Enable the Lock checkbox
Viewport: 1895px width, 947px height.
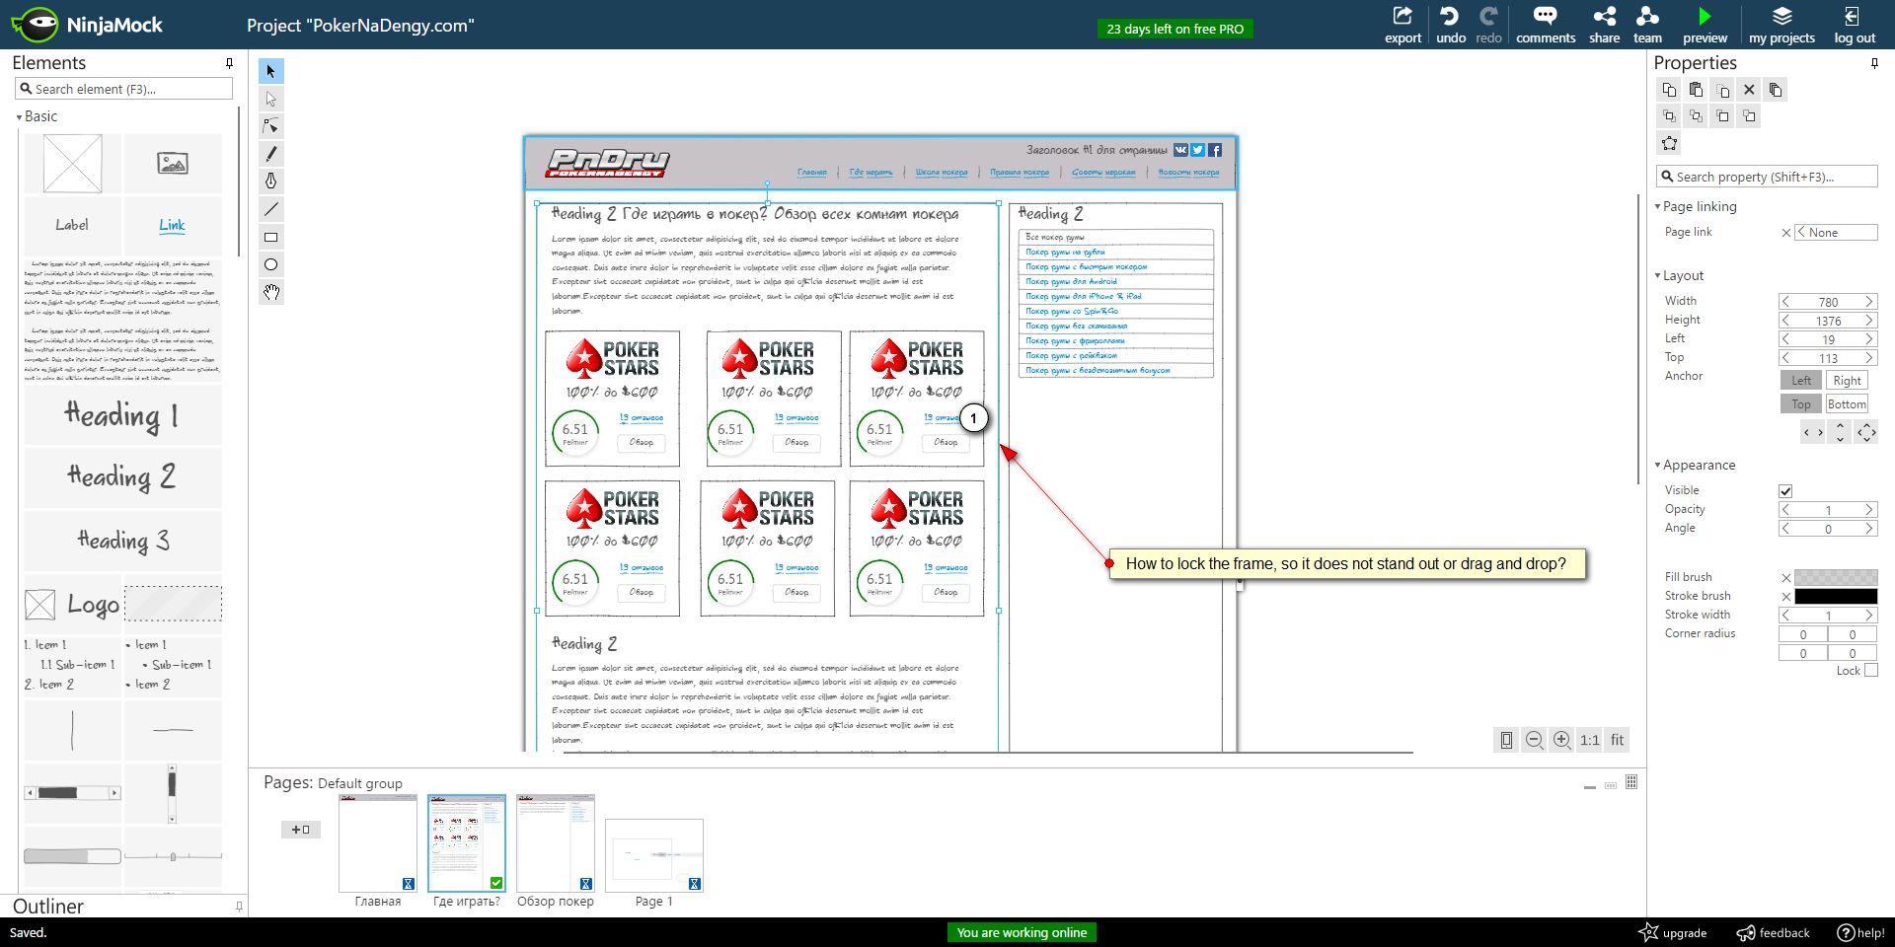pyautogui.click(x=1870, y=671)
